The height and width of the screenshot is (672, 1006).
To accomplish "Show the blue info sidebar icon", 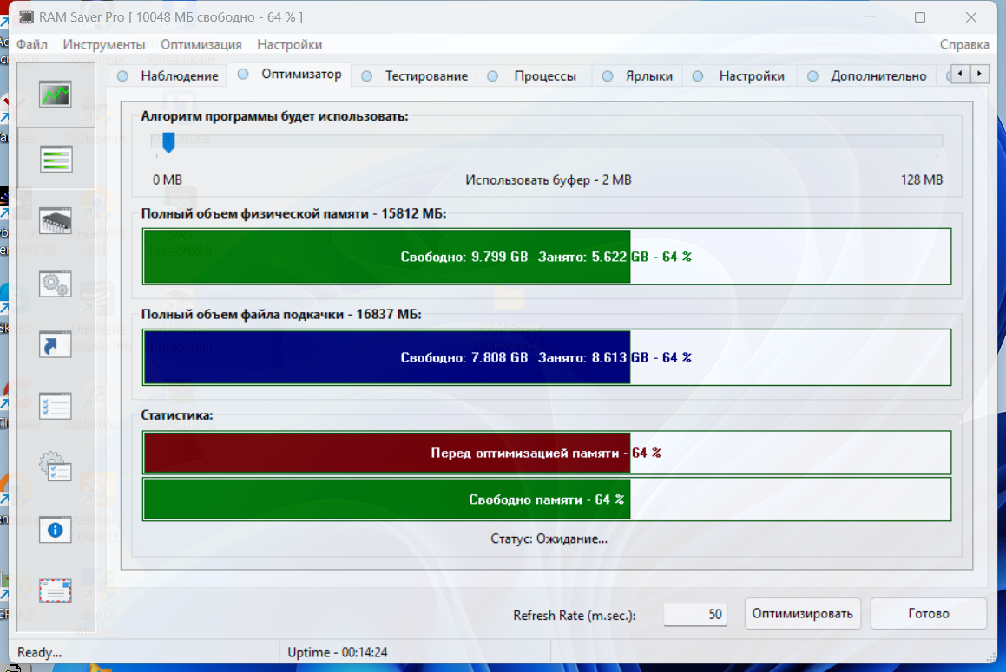I will point(56,531).
